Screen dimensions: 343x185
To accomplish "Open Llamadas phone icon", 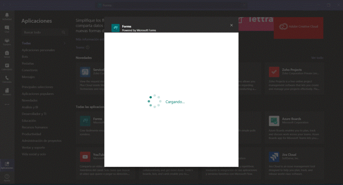I will (x=7, y=79).
